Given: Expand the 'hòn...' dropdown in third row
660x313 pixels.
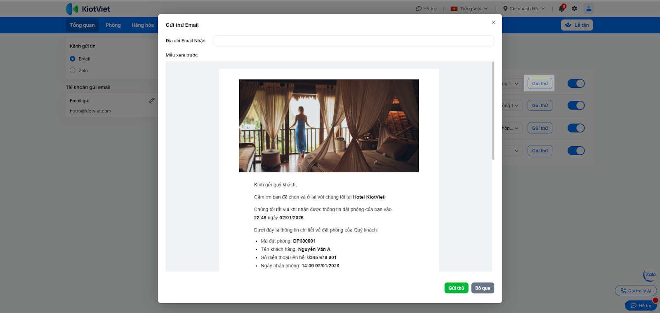Looking at the screenshot, I should coord(511,128).
